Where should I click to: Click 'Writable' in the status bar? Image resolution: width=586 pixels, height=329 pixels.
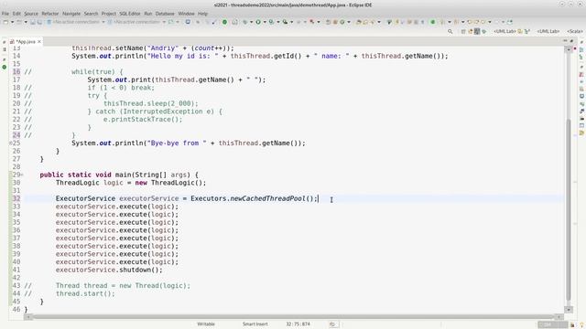point(206,324)
